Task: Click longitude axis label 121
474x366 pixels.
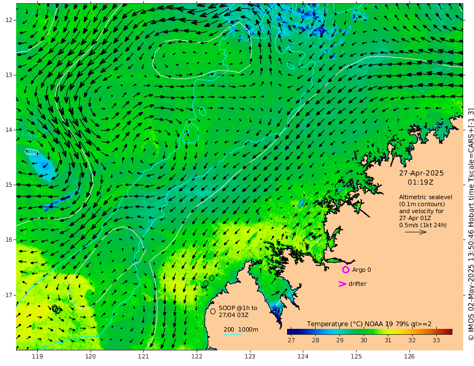Action: (144, 356)
